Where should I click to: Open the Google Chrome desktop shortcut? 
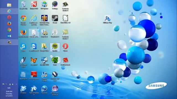click(23, 20)
